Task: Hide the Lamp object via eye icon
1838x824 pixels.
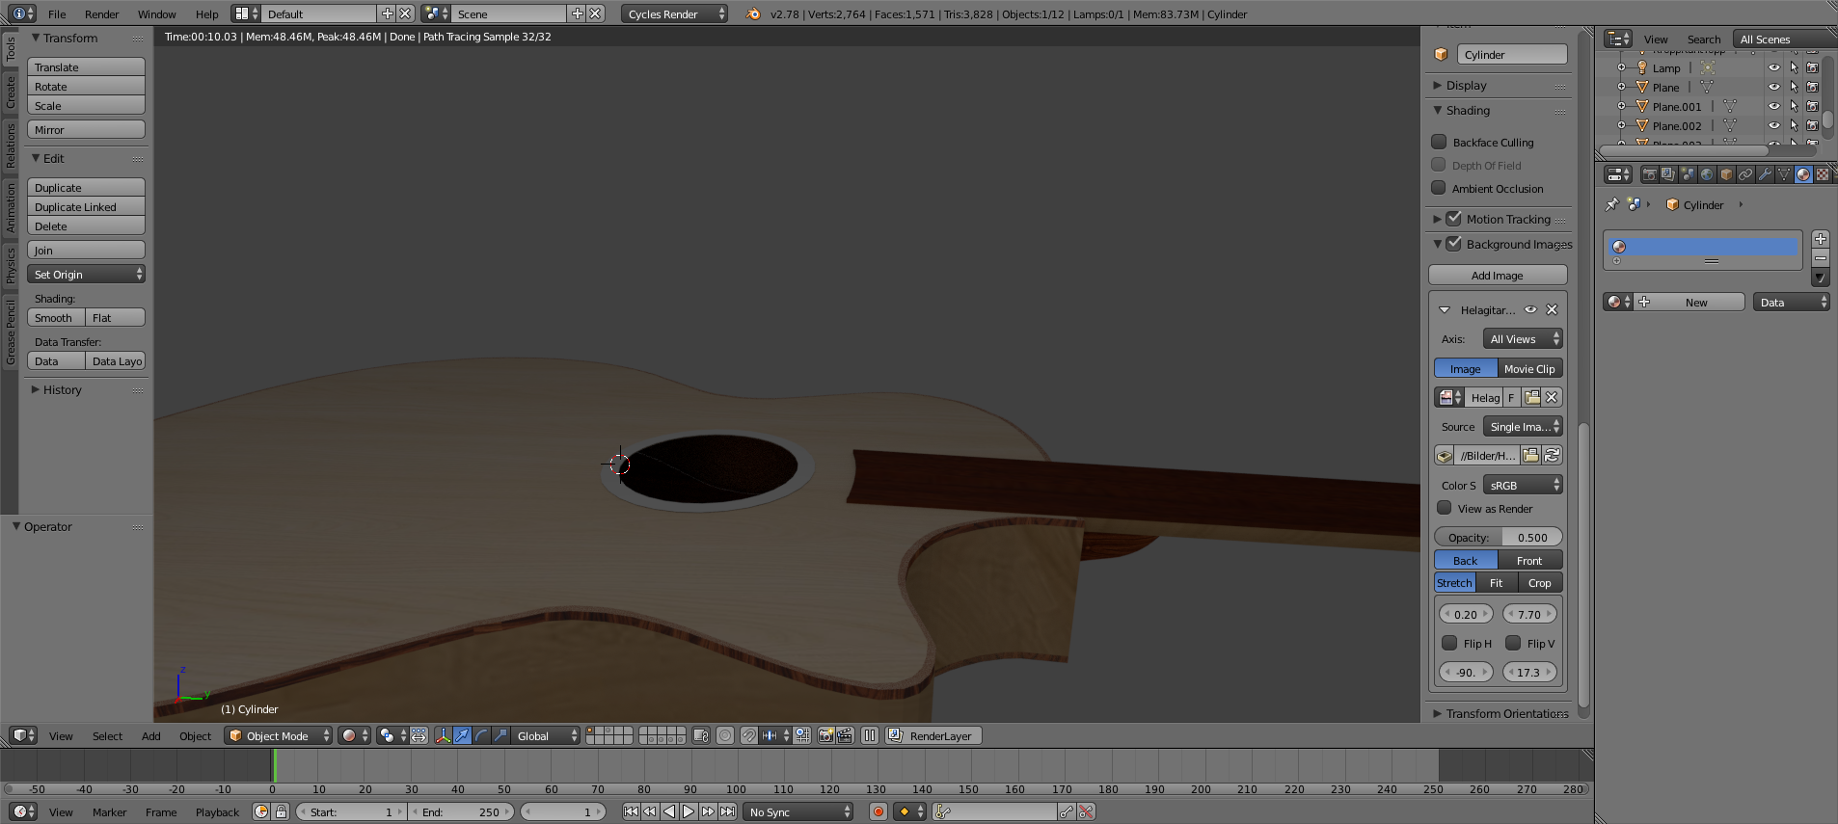Action: click(1773, 67)
